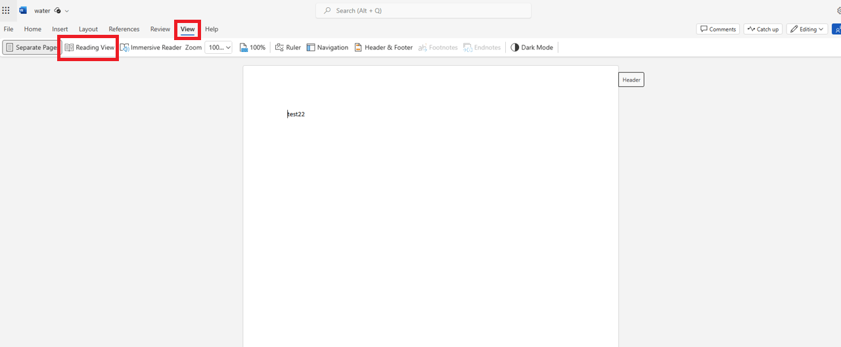
Task: Switch to Reading View
Action: (89, 47)
